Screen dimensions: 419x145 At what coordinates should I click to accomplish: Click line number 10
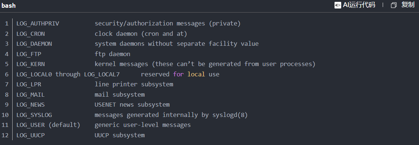click(5, 115)
